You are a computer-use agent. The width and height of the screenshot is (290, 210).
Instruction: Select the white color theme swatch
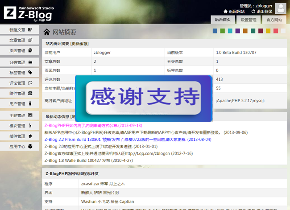(x=283, y=31)
